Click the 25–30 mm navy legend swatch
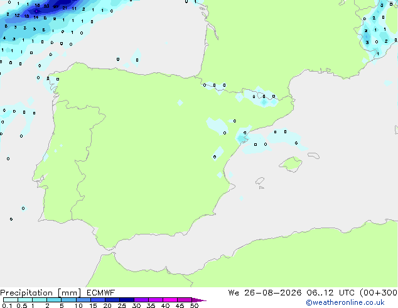The height and width of the screenshot is (308, 398). click(x=126, y=300)
